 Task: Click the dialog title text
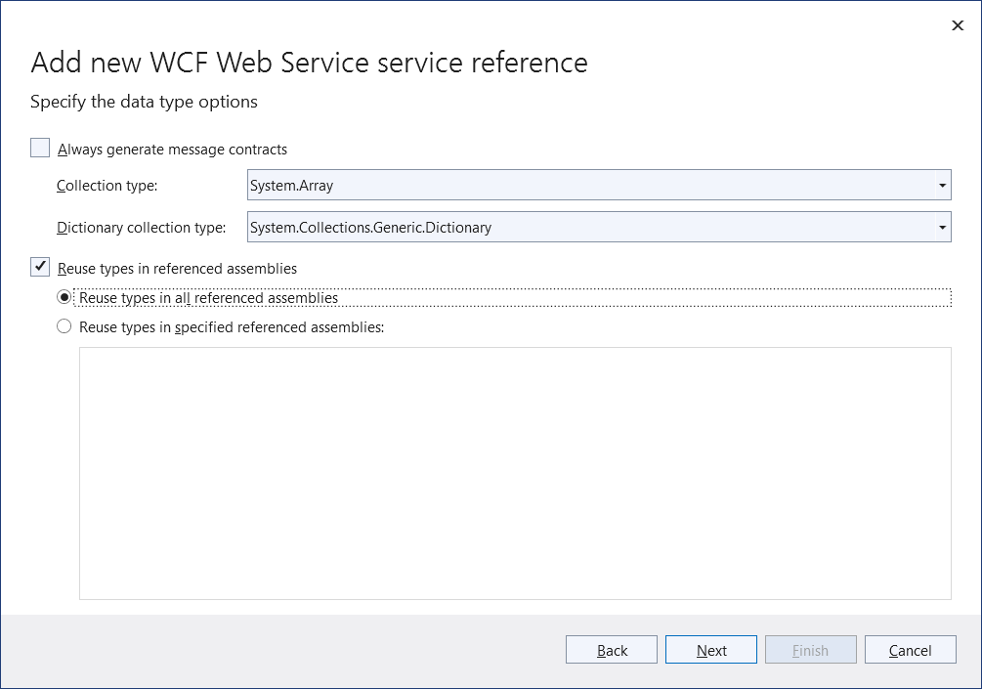(310, 62)
